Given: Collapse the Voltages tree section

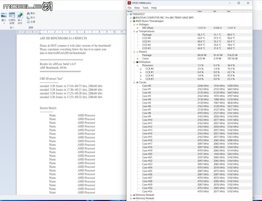Looking at the screenshot, I should pyautogui.click(x=134, y=25).
